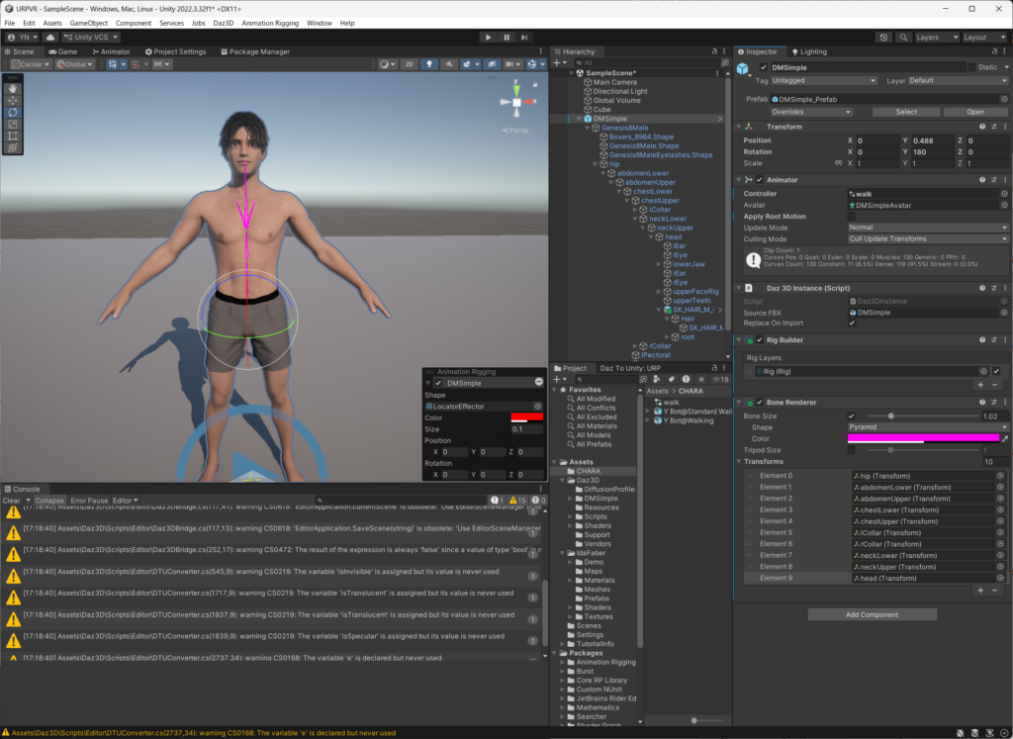Click the bone color eyedropper icon
Image resolution: width=1013 pixels, height=739 pixels.
pyautogui.click(x=1005, y=438)
